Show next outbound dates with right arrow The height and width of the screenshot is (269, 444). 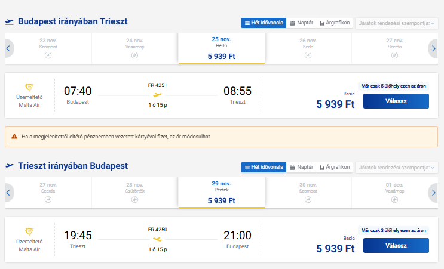click(x=434, y=48)
